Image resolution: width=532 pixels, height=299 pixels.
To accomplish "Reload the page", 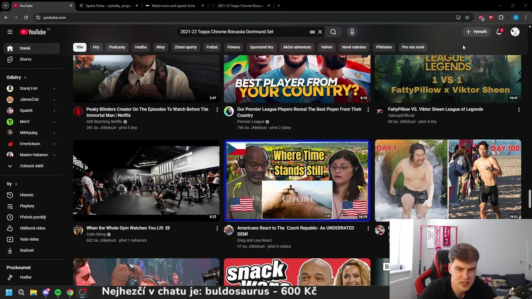I will coord(26,17).
